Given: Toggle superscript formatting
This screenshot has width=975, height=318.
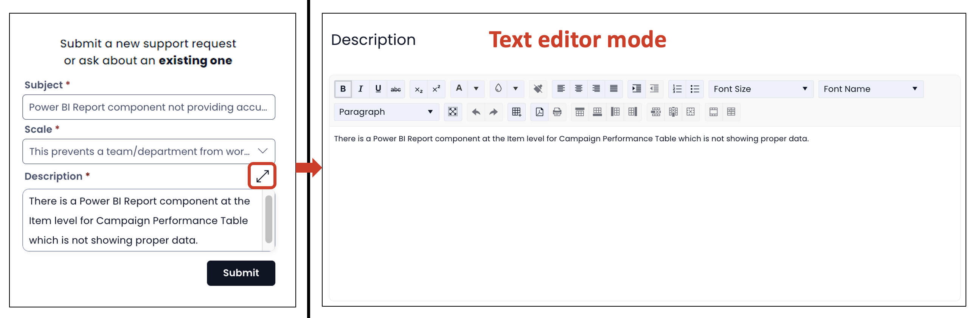Looking at the screenshot, I should click(x=436, y=89).
